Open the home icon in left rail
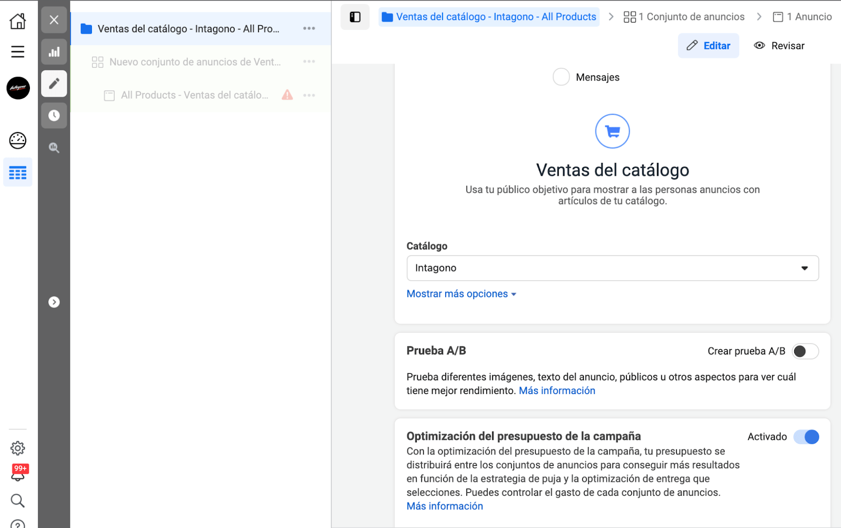Screen dimensions: 841x528 click(x=18, y=21)
